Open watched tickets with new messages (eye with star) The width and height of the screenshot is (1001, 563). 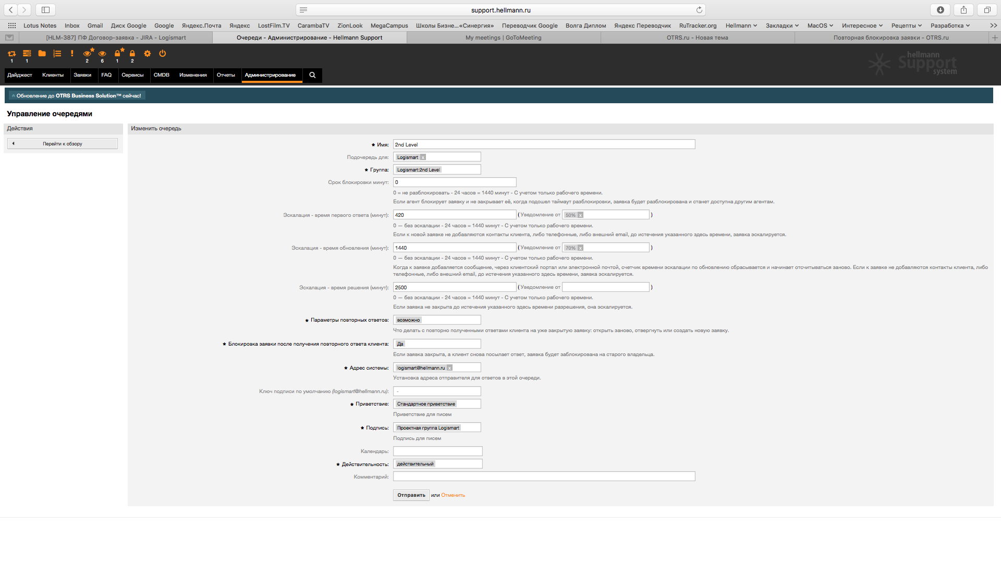(x=88, y=53)
